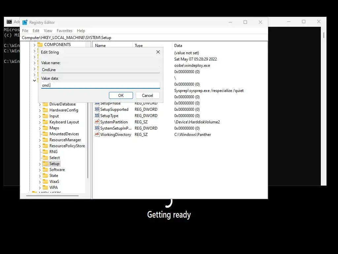The height and width of the screenshot is (254, 338).
Task: Expand the DriverDatabase tree node
Action: [40, 104]
